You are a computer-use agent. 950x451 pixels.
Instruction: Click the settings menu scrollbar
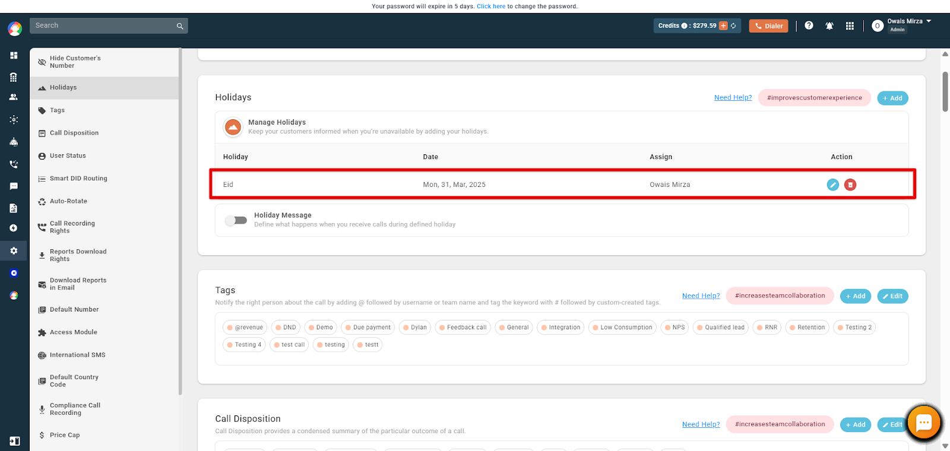pyautogui.click(x=180, y=222)
